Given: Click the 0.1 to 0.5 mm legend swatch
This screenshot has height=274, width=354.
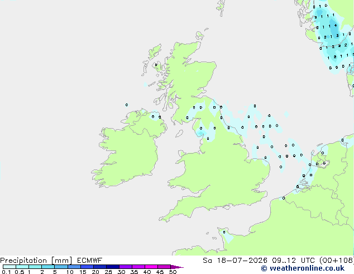Looking at the screenshot, I should (x=9, y=267).
